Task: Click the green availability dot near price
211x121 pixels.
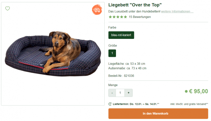Action: tap(186, 91)
